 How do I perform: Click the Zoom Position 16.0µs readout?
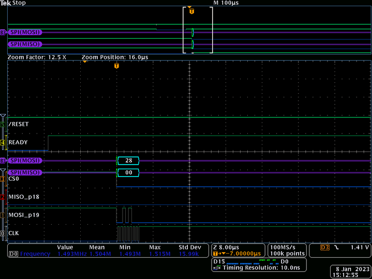click(115, 57)
